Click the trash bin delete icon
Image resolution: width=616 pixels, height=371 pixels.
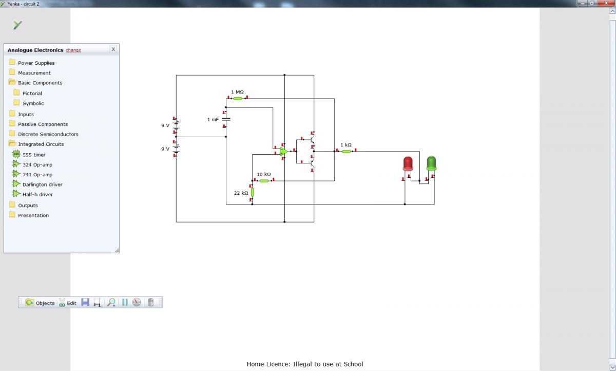150,302
